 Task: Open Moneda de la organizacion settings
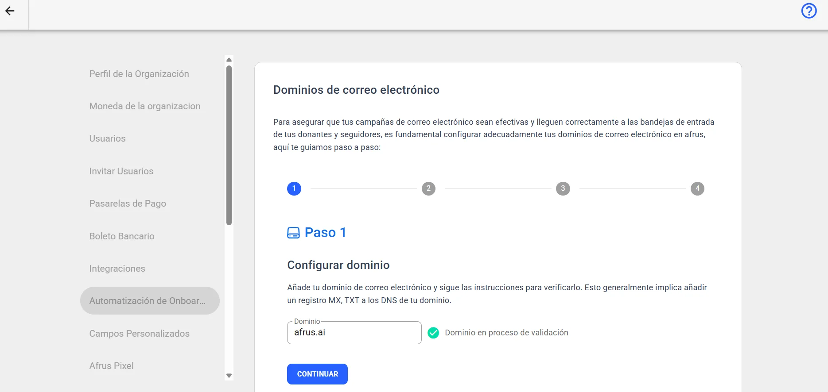[x=145, y=106]
